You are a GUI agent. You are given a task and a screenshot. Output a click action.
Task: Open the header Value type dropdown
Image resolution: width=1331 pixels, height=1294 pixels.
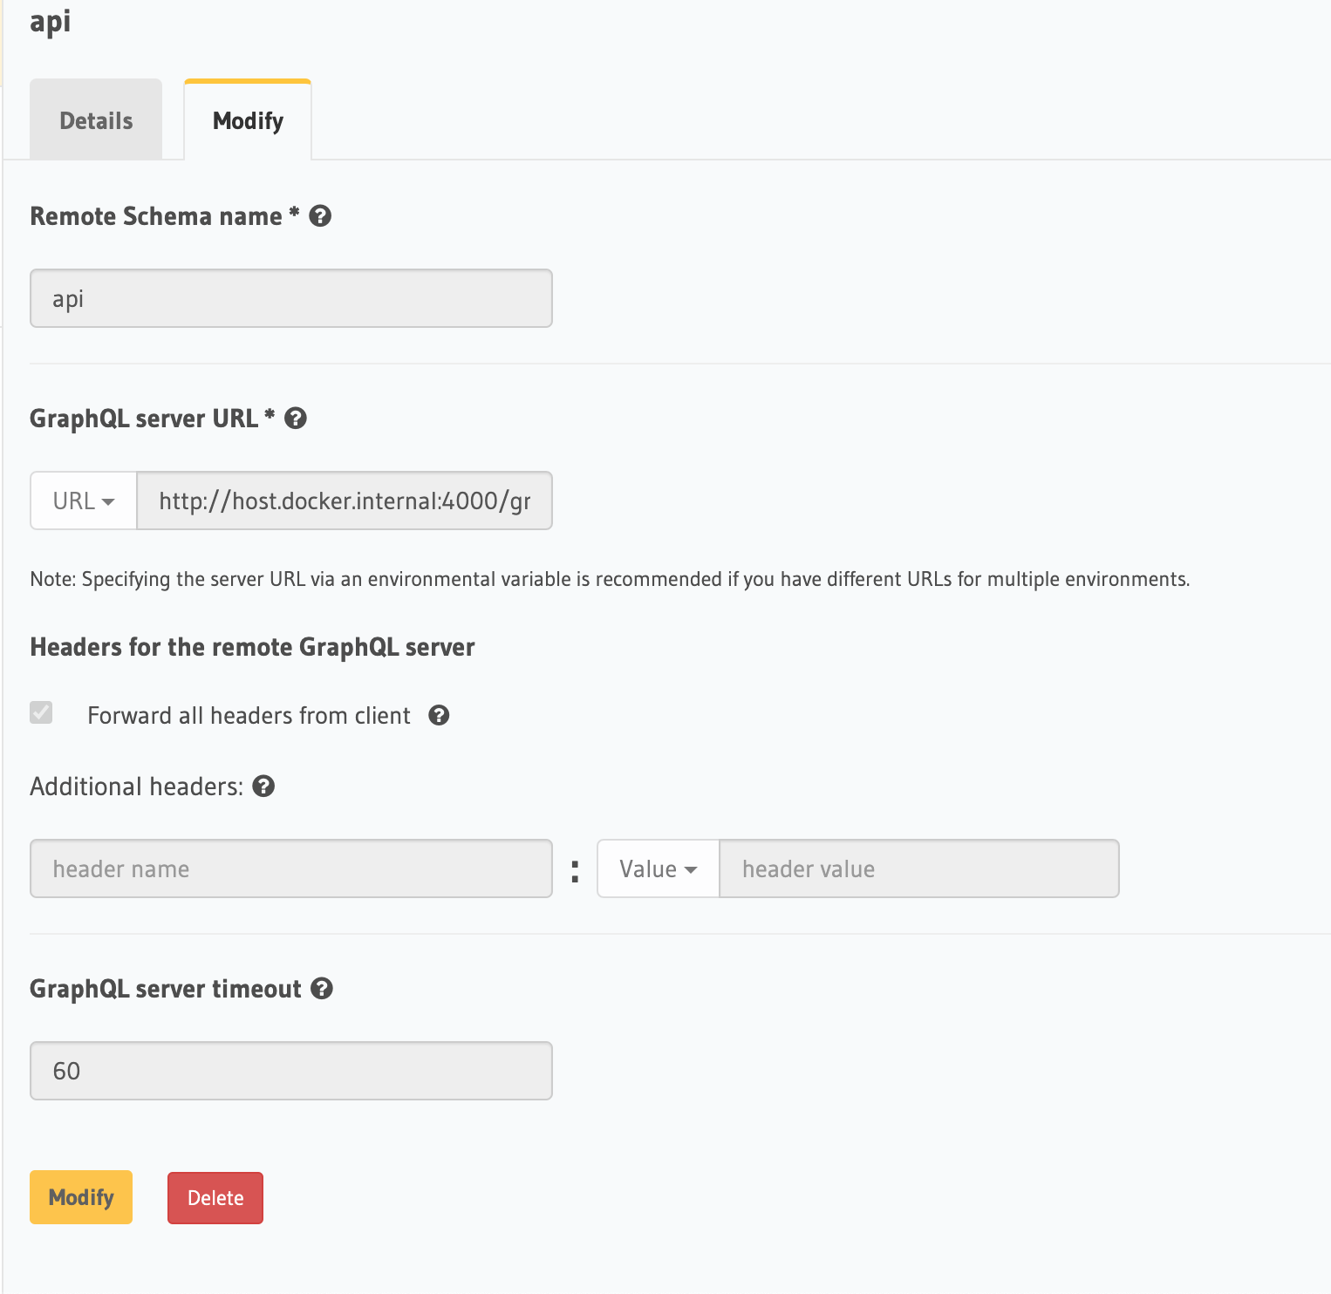[x=659, y=868]
